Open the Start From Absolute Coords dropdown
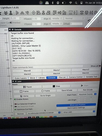The width and height of the screenshot is (102, 136). coord(87,94)
